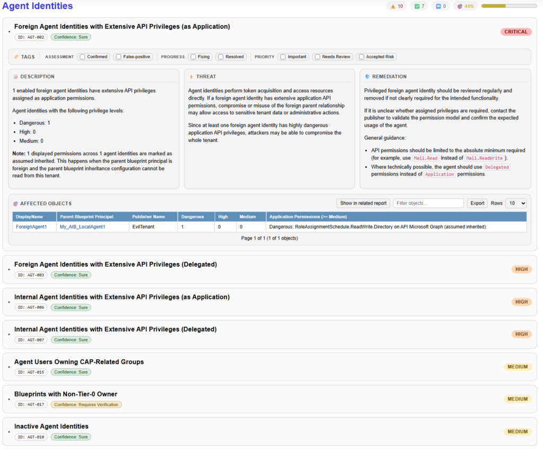Click the MEDIUM badge on AGT-015
Screen dimensions: 543x449
coord(518,367)
